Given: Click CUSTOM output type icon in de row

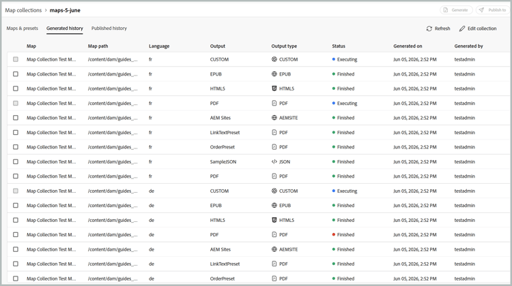Looking at the screenshot, I should pyautogui.click(x=274, y=191).
